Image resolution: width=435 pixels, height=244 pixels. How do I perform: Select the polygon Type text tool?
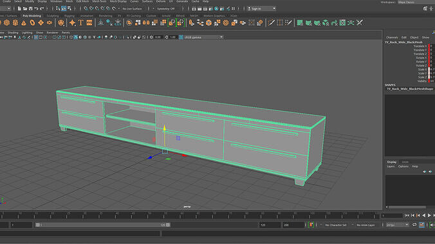coord(80,22)
